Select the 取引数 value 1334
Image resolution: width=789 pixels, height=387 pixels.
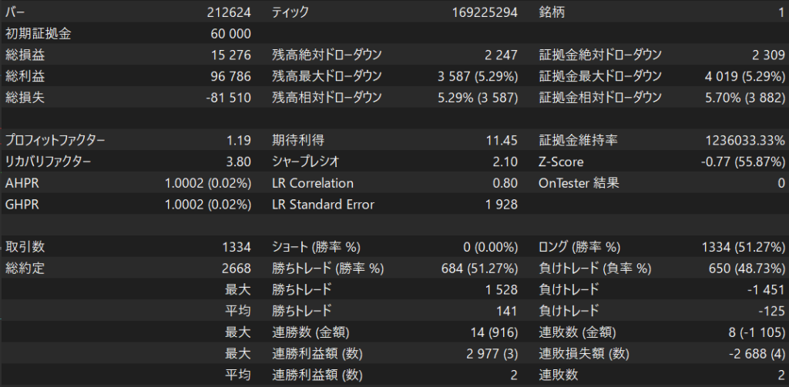coord(236,247)
